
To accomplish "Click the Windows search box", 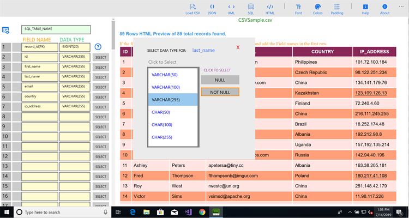I will 62,212.
